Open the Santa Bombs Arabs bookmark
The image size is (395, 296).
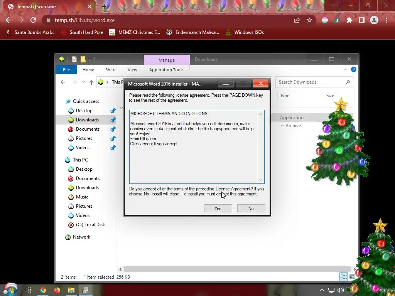[x=30, y=32]
